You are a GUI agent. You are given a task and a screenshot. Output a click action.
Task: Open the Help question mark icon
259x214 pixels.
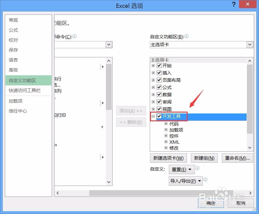pos(234,4)
